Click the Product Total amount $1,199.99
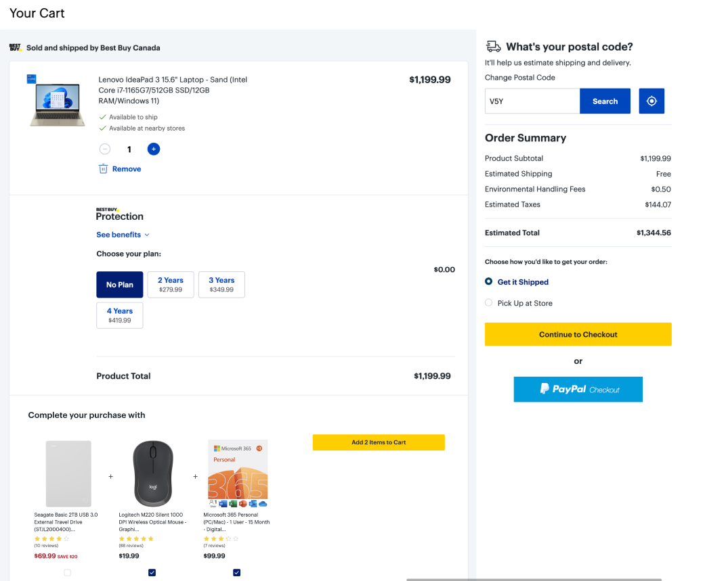The image size is (726, 581). 432,376
